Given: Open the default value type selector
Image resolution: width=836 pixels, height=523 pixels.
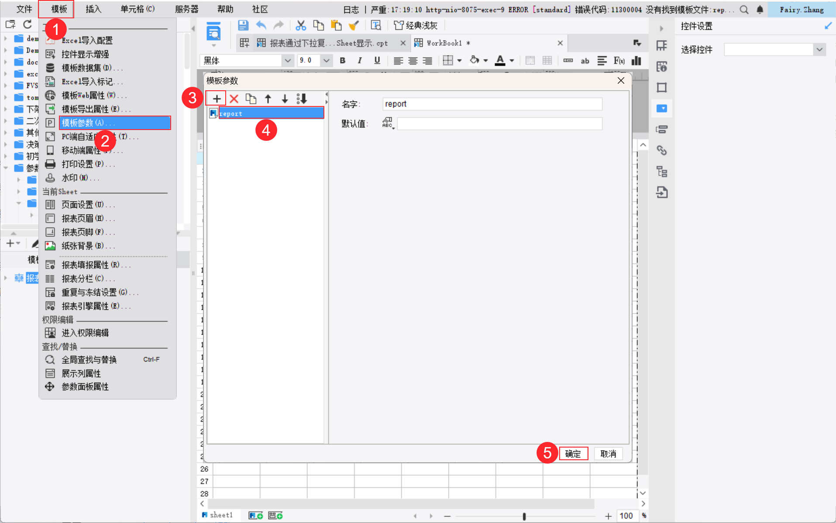Looking at the screenshot, I should coord(388,123).
